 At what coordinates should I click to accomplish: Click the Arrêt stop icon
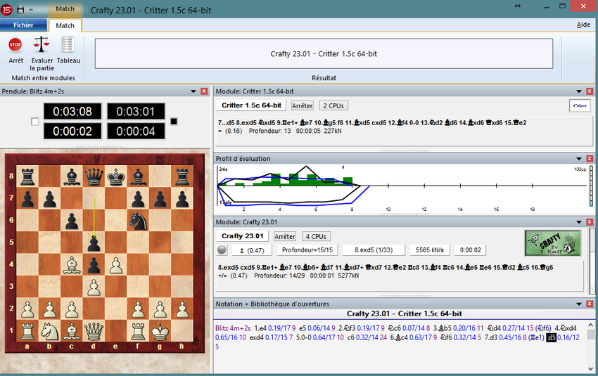pos(15,44)
